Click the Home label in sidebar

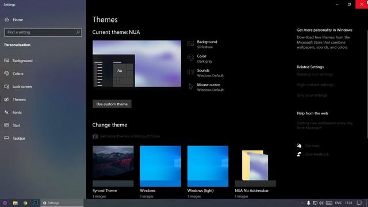18,20
